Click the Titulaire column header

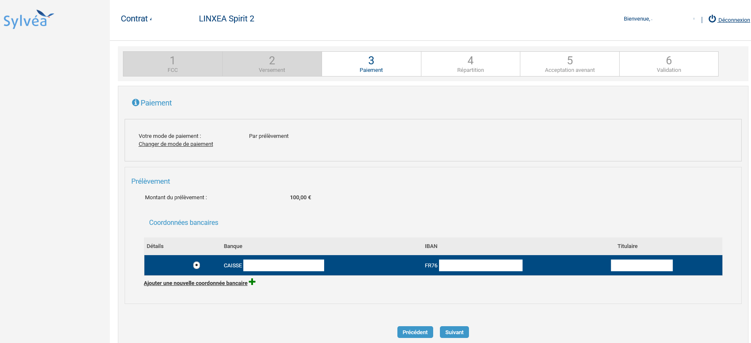[x=627, y=246]
